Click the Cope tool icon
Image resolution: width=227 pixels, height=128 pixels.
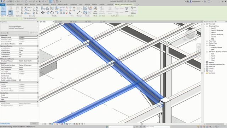point(26,7)
